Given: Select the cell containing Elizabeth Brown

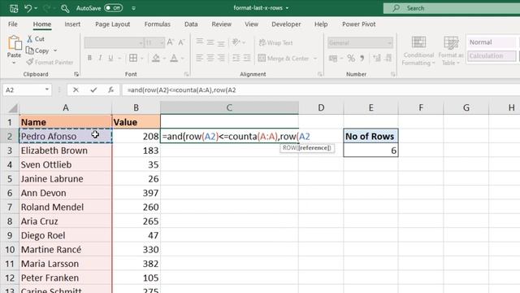Looking at the screenshot, I should click(65, 151).
